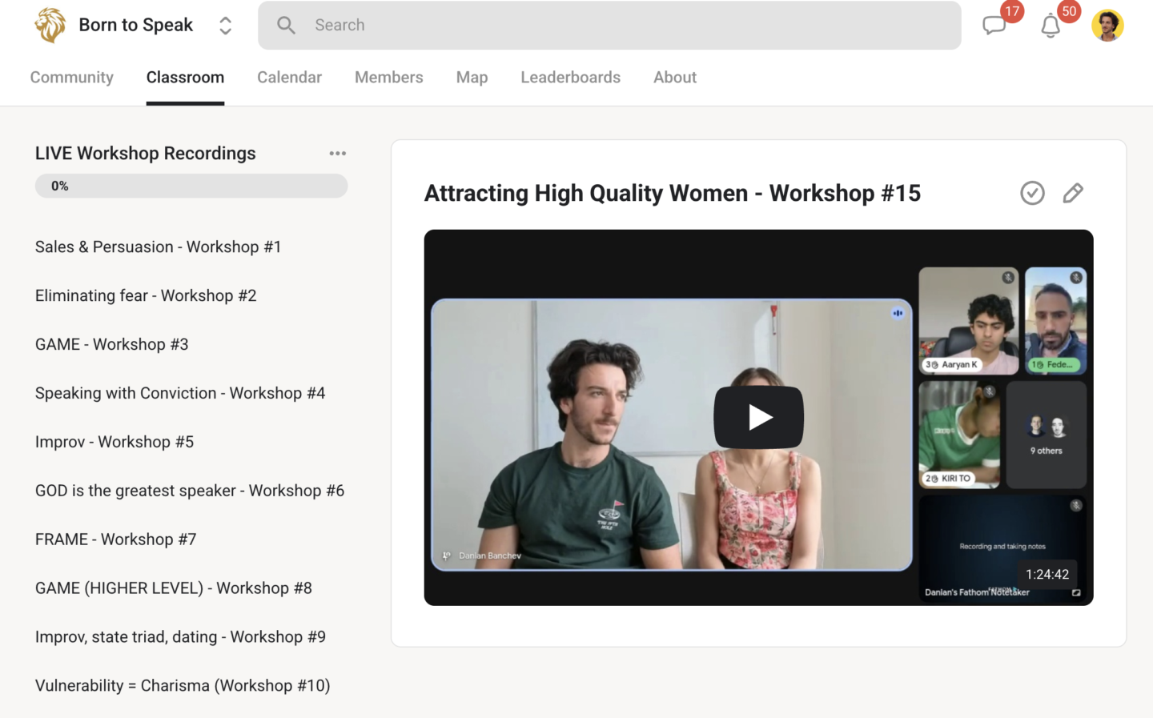Select GAME - Workshop #3 lesson
The height and width of the screenshot is (718, 1153).
pos(112,345)
